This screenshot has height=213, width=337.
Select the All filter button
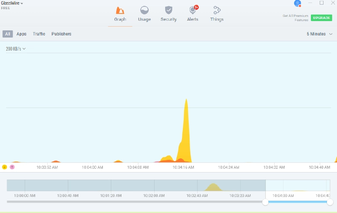pos(8,34)
